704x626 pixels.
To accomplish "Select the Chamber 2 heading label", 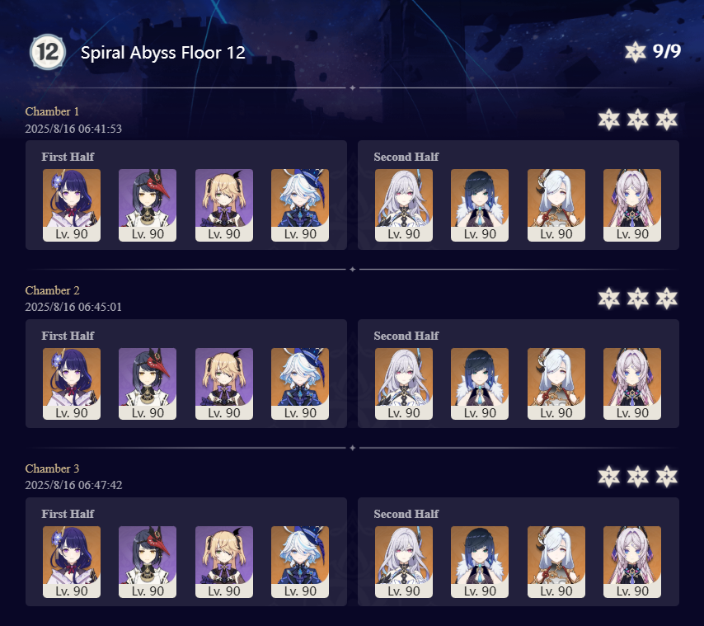I will tap(52, 290).
